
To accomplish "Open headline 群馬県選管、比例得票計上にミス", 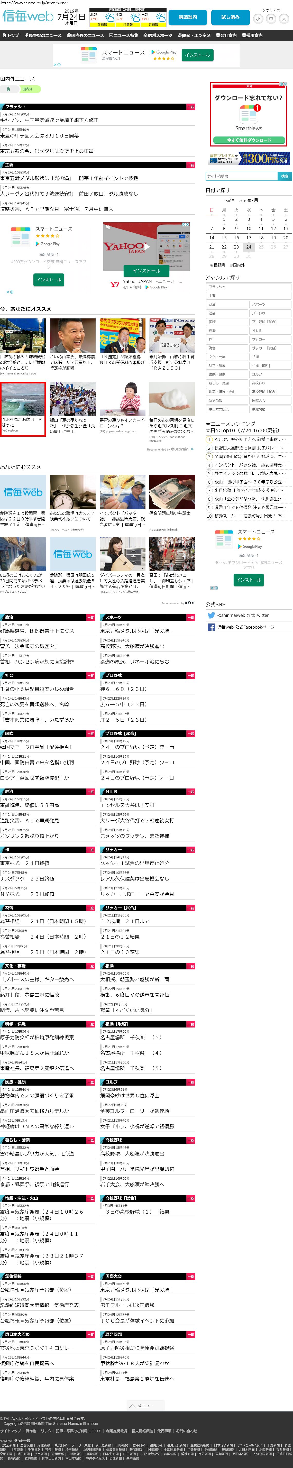I will tap(37, 631).
